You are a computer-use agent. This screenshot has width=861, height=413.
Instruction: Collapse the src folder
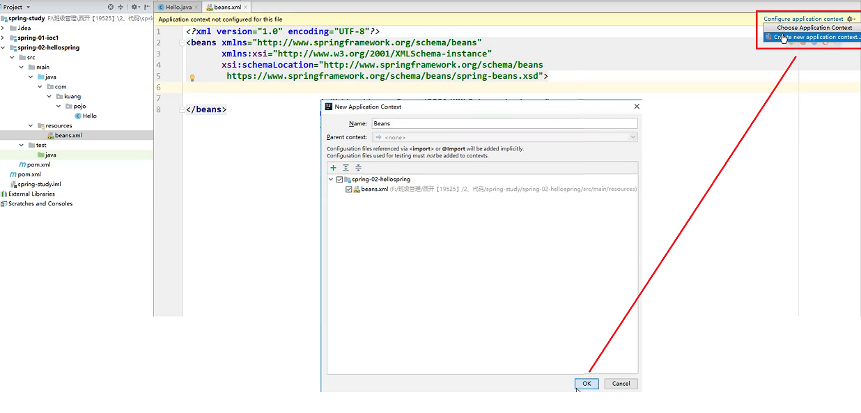tap(12, 57)
